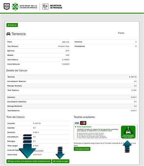Screen dimensions: 144x166
Task: Select the Total Derechos amount
Action: coord(134,111)
